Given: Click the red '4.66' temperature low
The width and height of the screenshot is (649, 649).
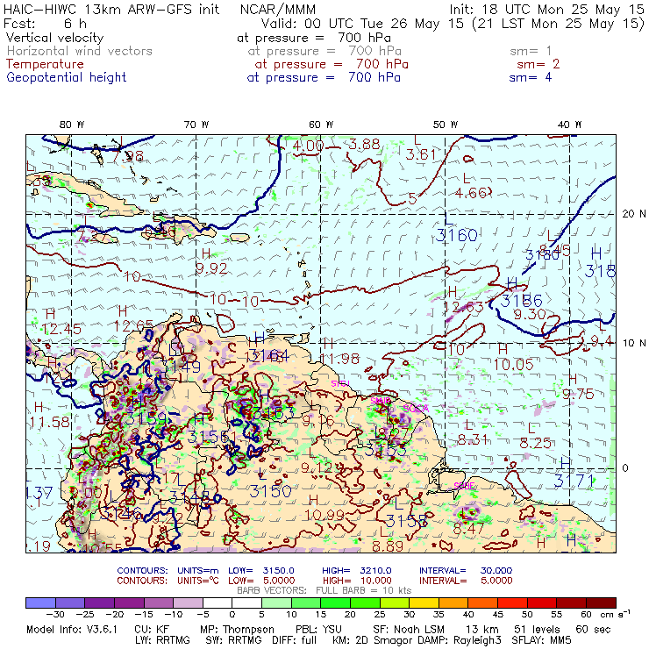Looking at the screenshot, I should pos(472,193).
